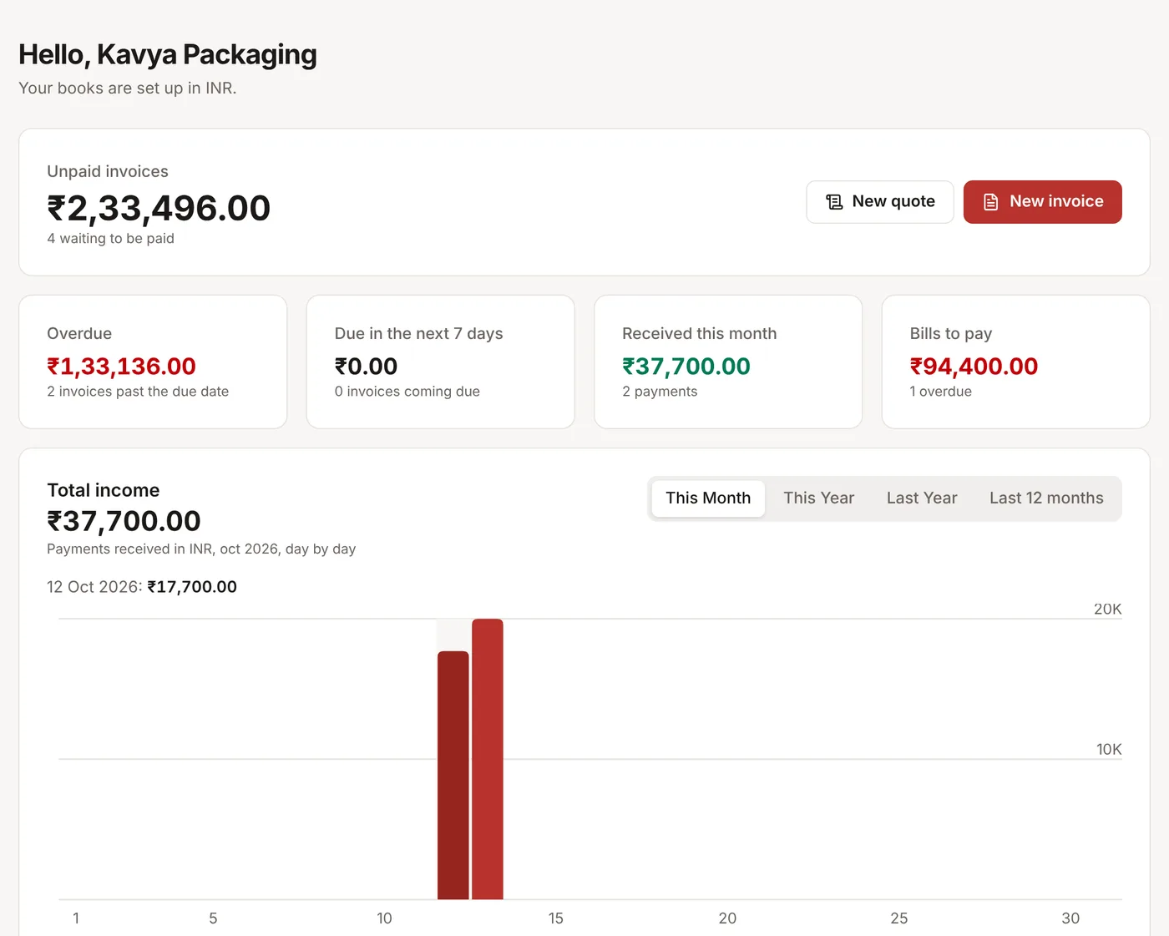Open the Due in the next 7 days card

pos(440,362)
